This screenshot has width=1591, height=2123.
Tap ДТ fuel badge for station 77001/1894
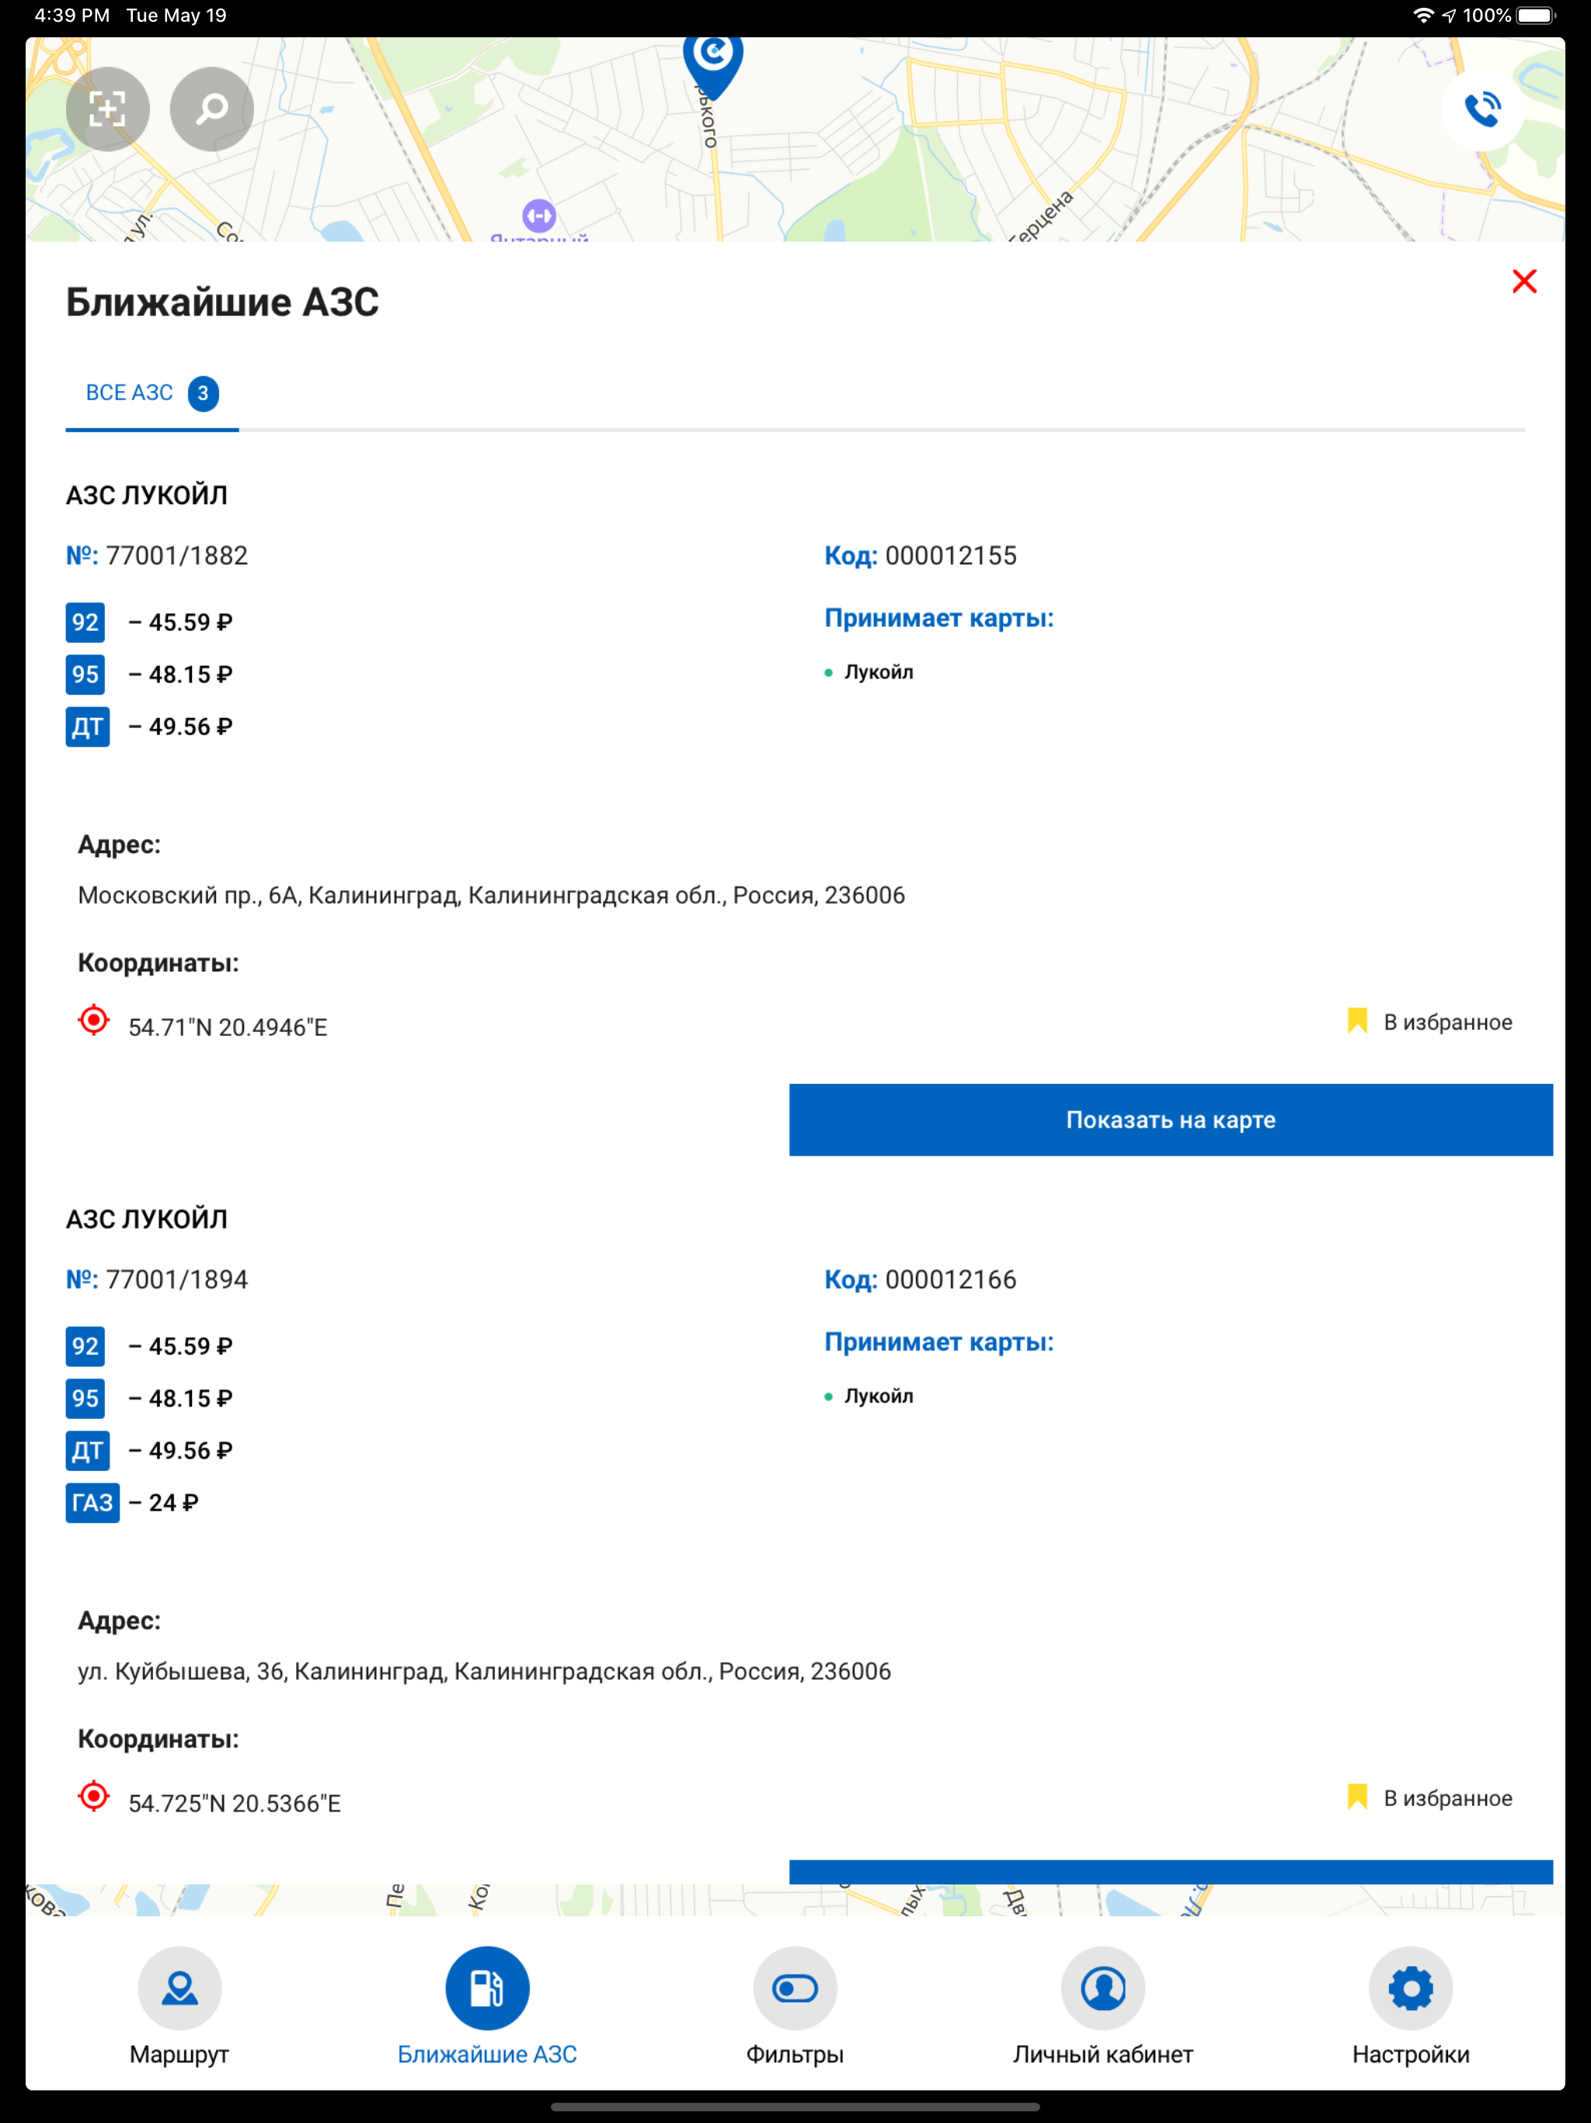coord(87,1450)
